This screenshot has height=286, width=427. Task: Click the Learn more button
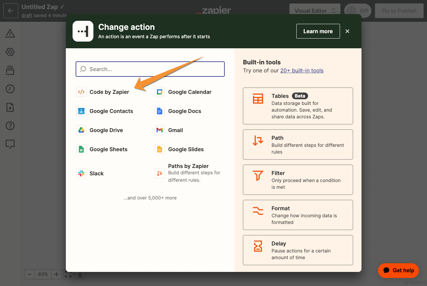[318, 31]
